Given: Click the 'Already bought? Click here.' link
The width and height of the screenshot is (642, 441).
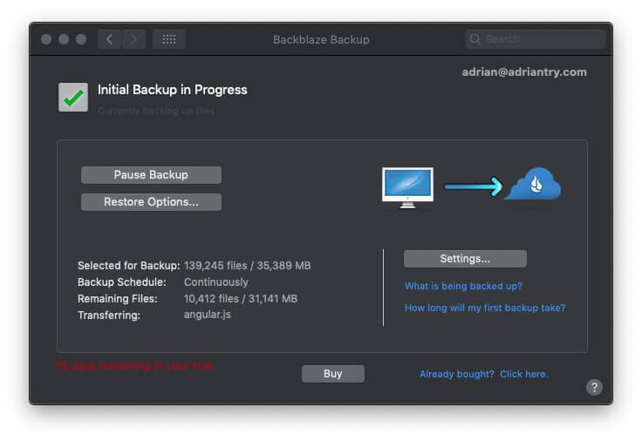Looking at the screenshot, I should (483, 374).
